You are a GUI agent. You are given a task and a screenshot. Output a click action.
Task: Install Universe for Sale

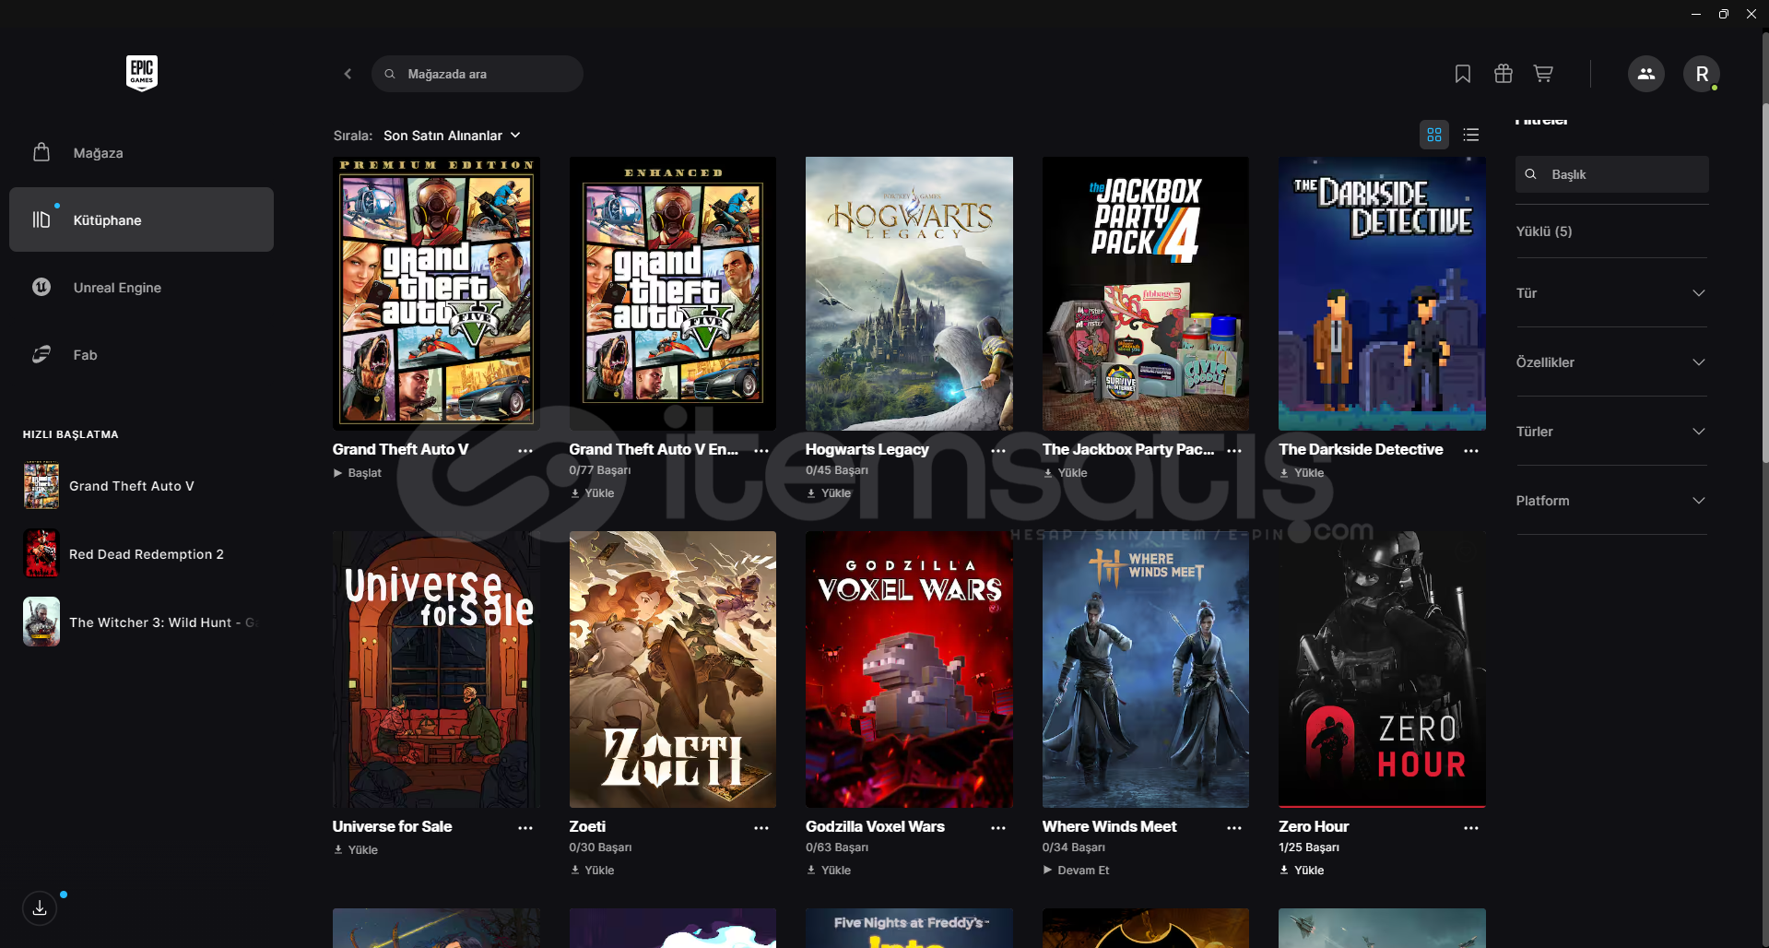[x=356, y=850]
